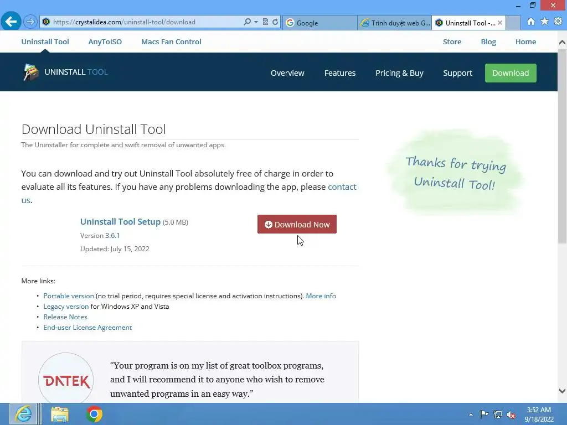567x425 pixels.
Task: Open Favorites star icon
Action: [545, 22]
